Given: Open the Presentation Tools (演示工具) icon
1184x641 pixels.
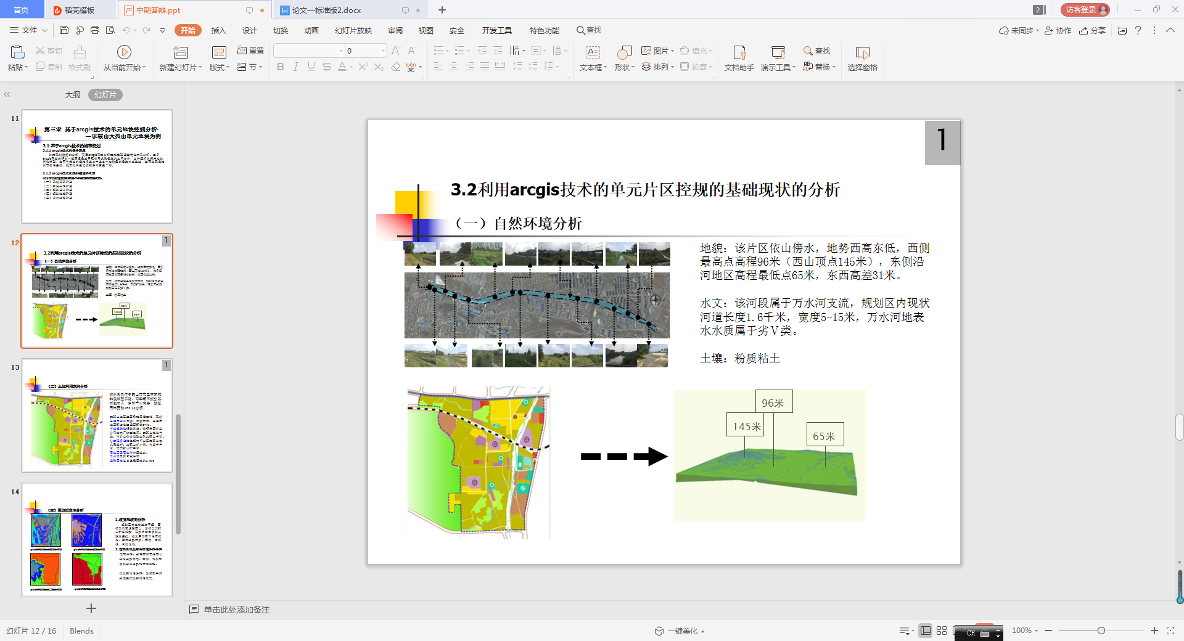Looking at the screenshot, I should click(778, 52).
